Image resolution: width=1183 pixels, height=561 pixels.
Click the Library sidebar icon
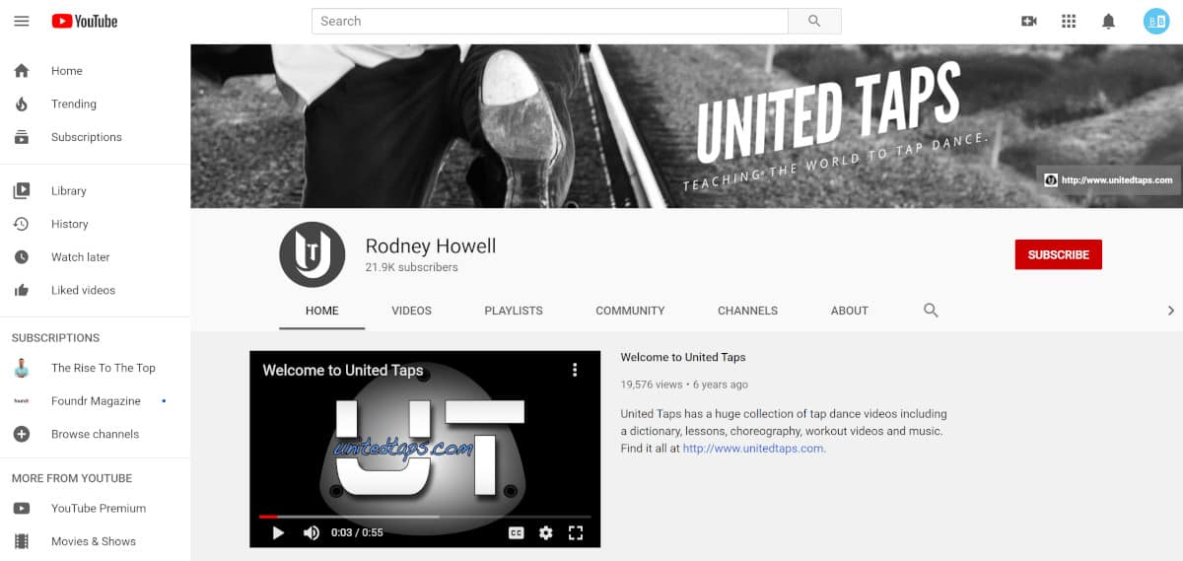22,191
